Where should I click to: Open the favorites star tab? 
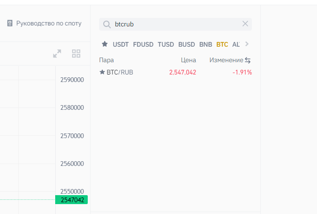click(x=105, y=44)
